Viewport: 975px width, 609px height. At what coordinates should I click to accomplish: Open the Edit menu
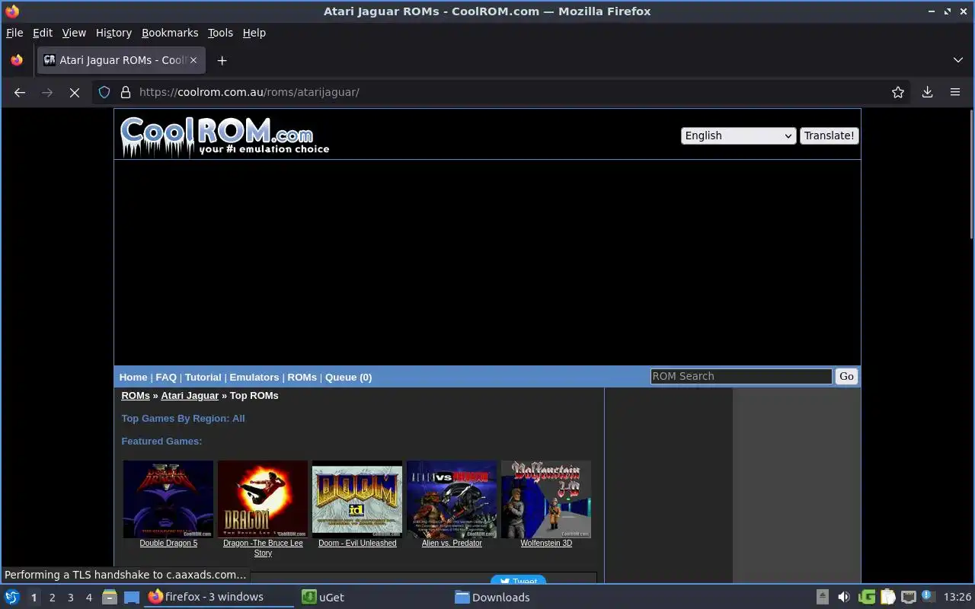[43, 33]
